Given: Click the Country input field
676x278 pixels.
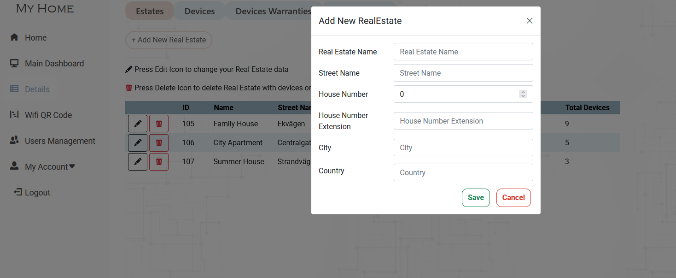Looking at the screenshot, I should click(463, 172).
